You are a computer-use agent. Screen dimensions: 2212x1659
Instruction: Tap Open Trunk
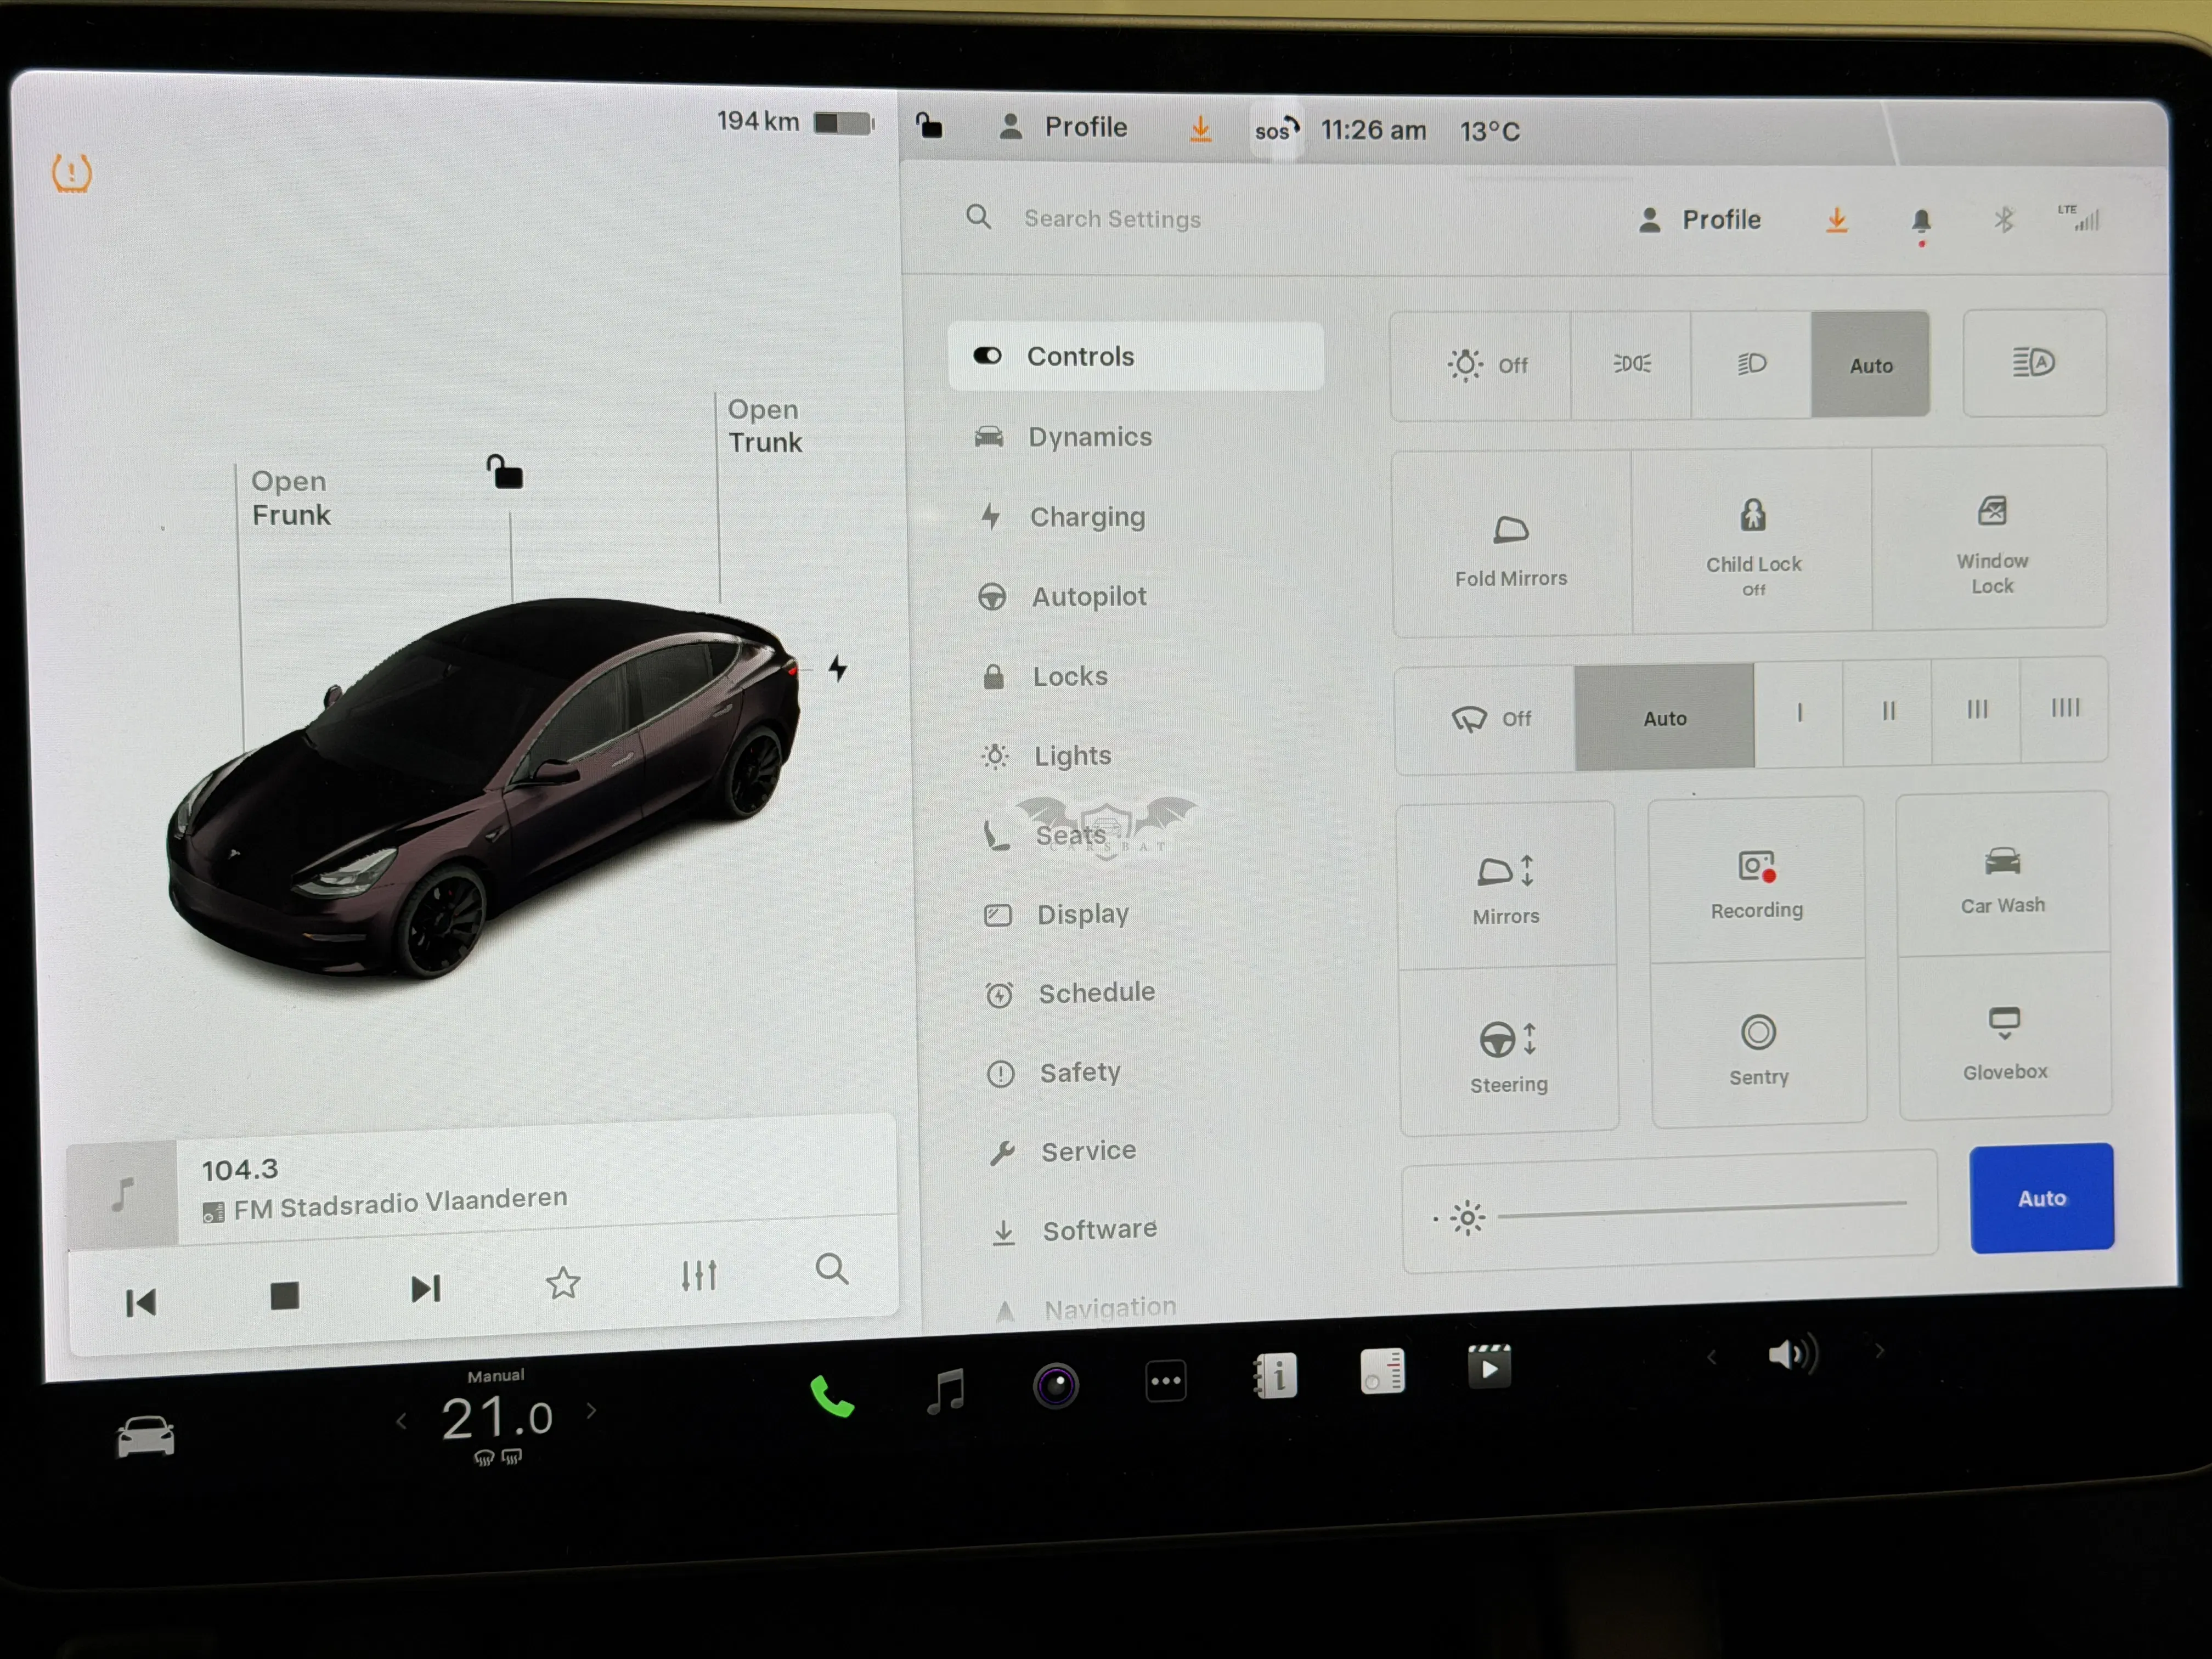765,426
